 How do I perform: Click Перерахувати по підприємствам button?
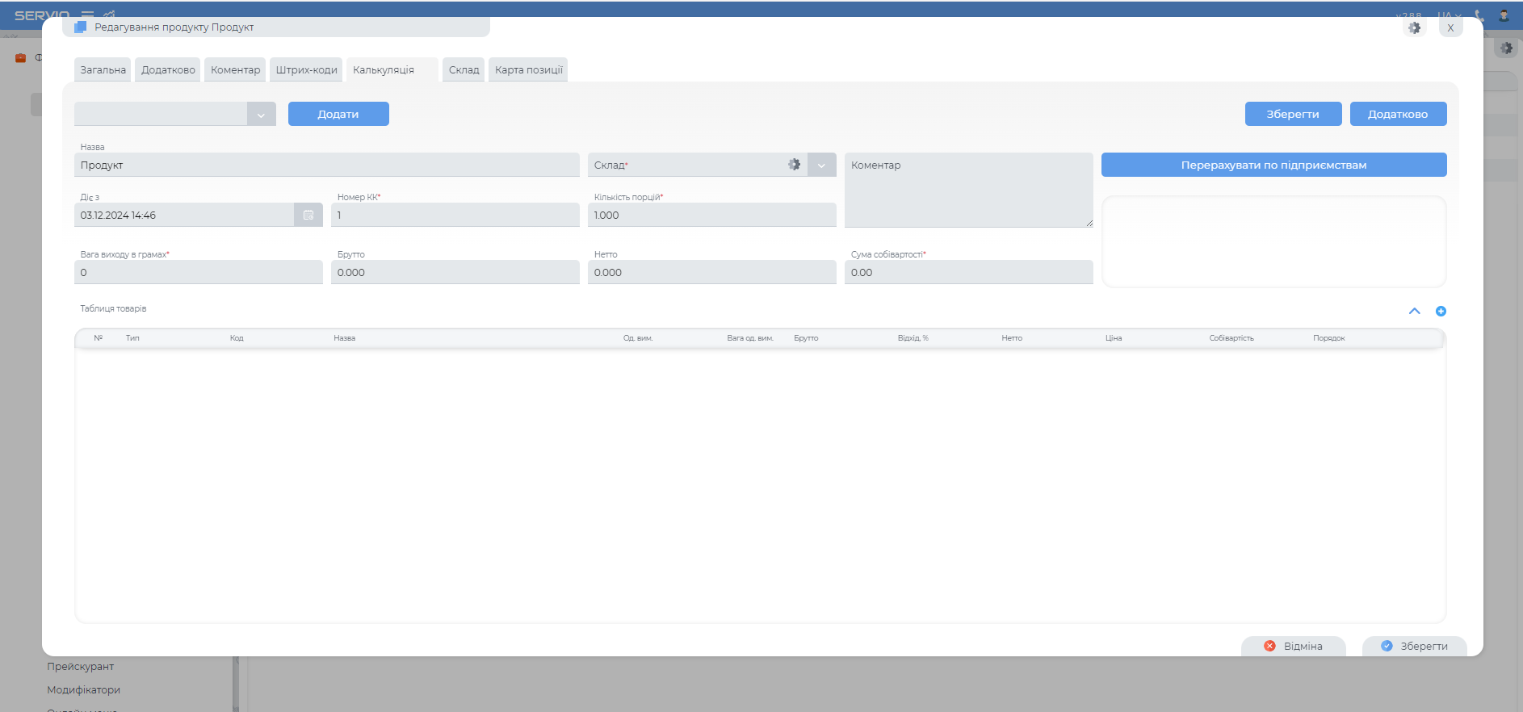point(1273,165)
